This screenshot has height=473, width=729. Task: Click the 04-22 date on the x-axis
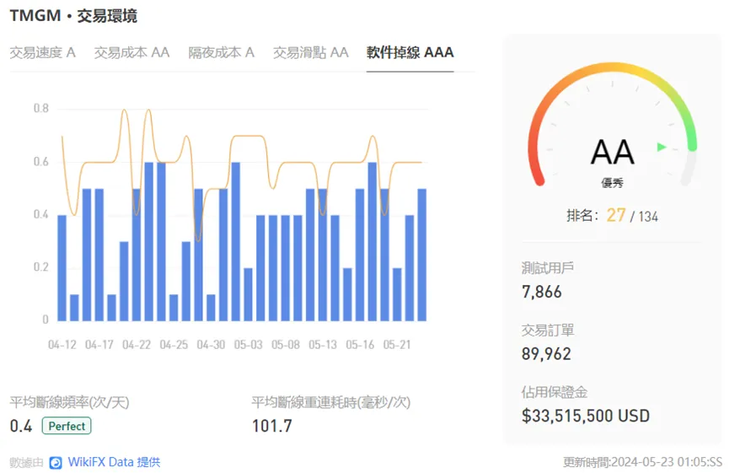pyautogui.click(x=137, y=345)
